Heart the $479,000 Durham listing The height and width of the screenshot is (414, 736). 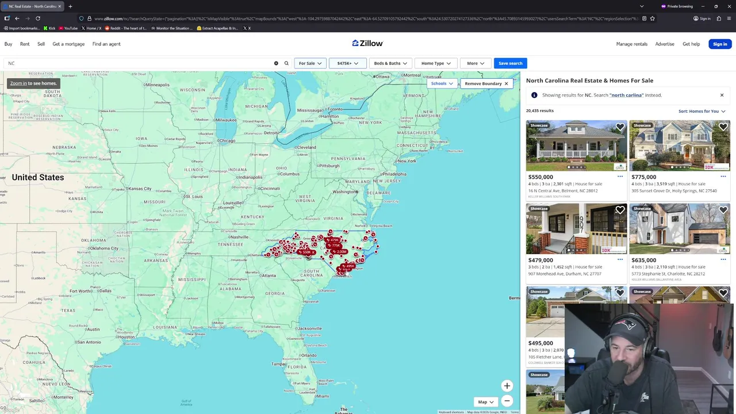coord(620,210)
